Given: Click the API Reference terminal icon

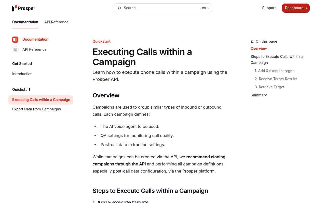Looking at the screenshot, I should click(x=15, y=50).
